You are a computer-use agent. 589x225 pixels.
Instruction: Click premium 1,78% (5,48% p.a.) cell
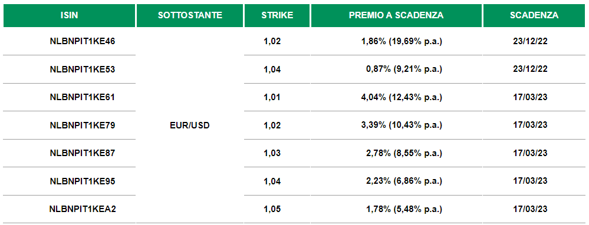click(x=404, y=209)
